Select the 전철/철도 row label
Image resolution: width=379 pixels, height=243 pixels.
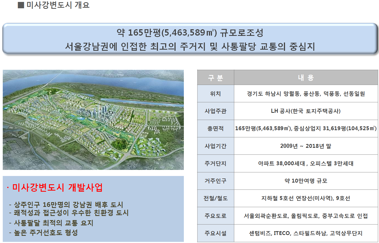pos(216,198)
